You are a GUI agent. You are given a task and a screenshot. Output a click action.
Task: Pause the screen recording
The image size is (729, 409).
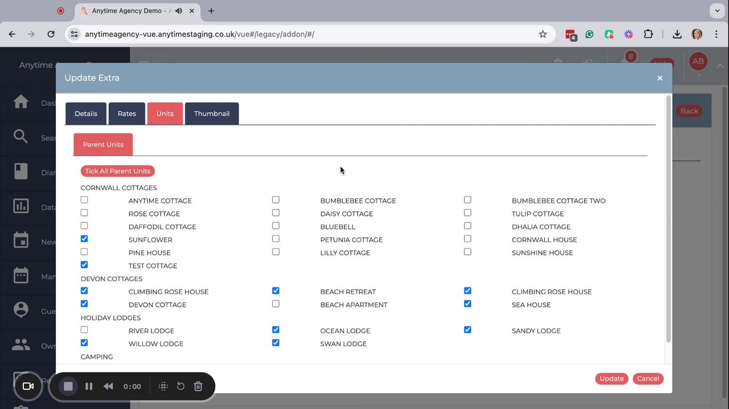tap(89, 386)
